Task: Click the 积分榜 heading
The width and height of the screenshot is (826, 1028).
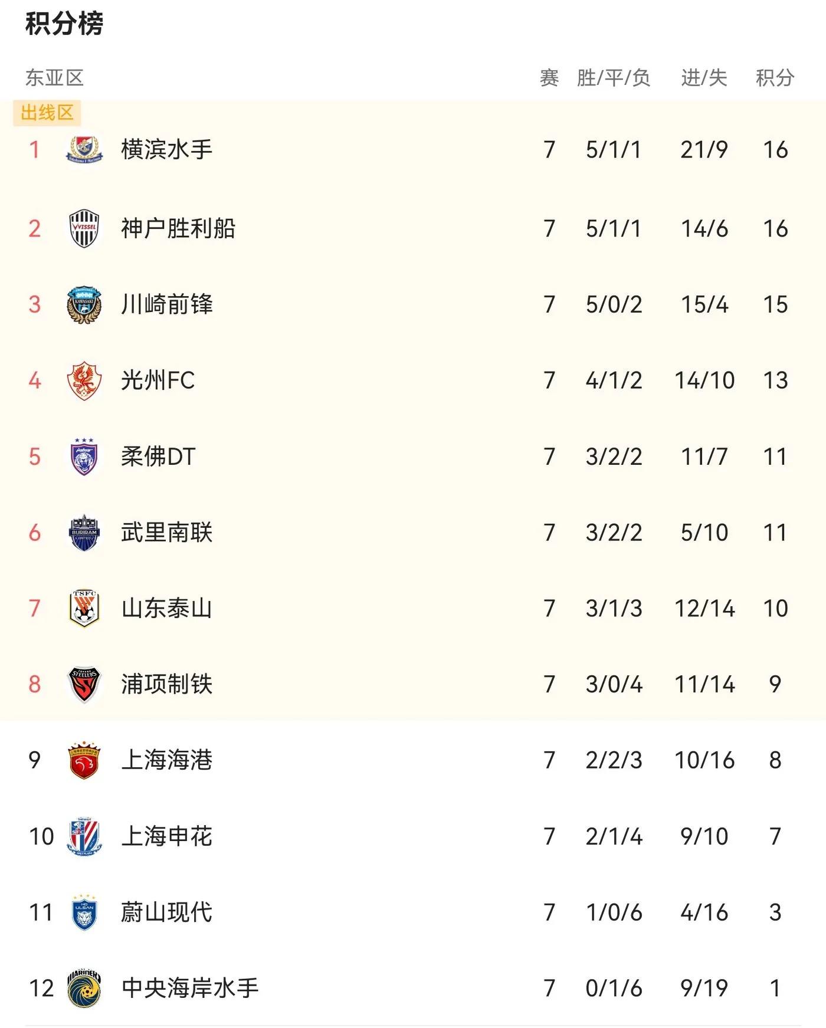Action: (64, 24)
